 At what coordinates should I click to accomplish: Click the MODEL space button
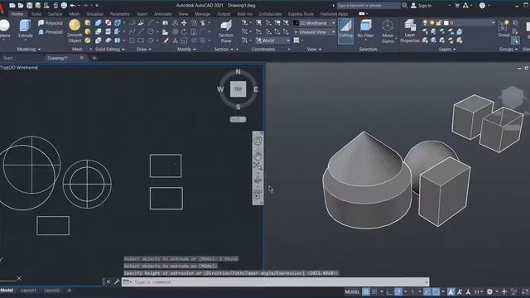click(352, 291)
